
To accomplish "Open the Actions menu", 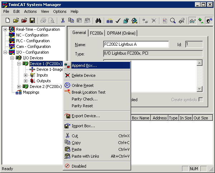I will [x=30, y=11].
